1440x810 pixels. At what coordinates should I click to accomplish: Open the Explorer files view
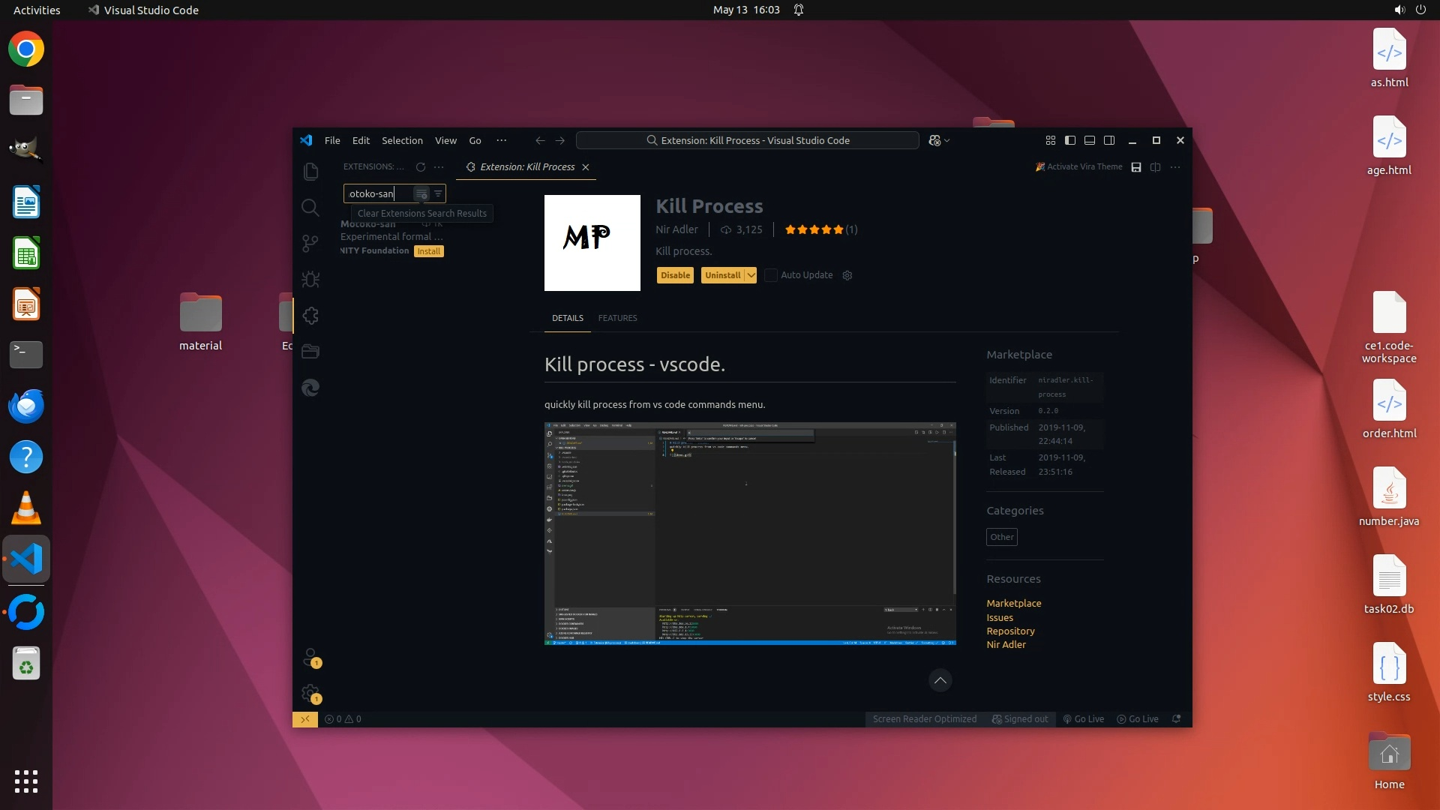click(x=310, y=172)
